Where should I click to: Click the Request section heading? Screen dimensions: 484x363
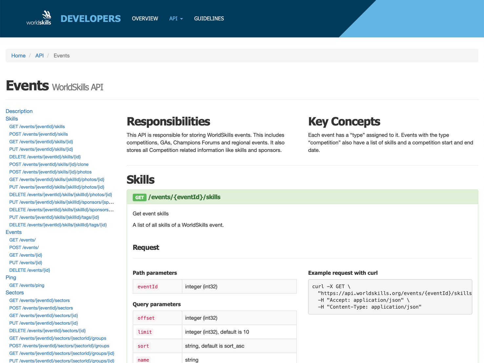tap(146, 247)
